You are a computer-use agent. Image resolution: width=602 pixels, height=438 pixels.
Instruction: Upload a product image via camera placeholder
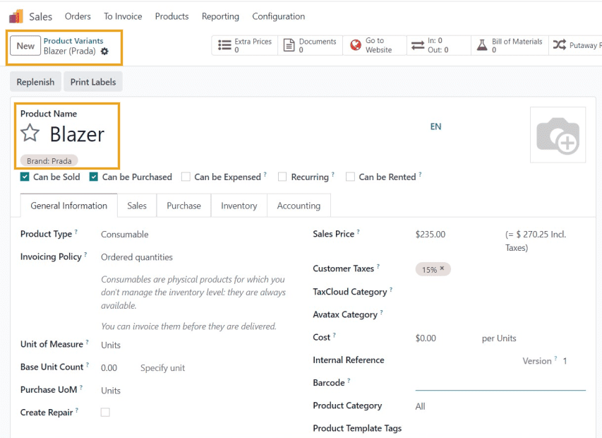pos(558,135)
